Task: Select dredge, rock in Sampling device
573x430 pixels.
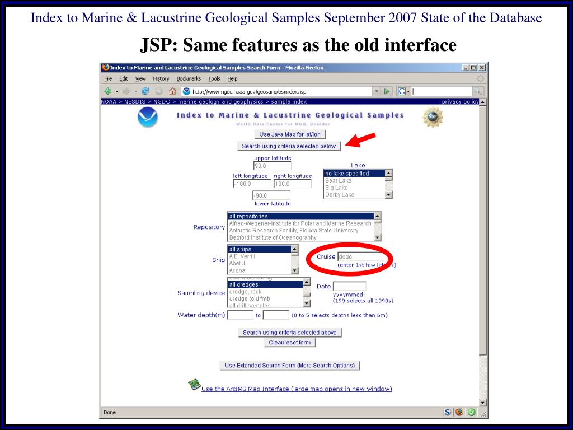Action: point(246,292)
